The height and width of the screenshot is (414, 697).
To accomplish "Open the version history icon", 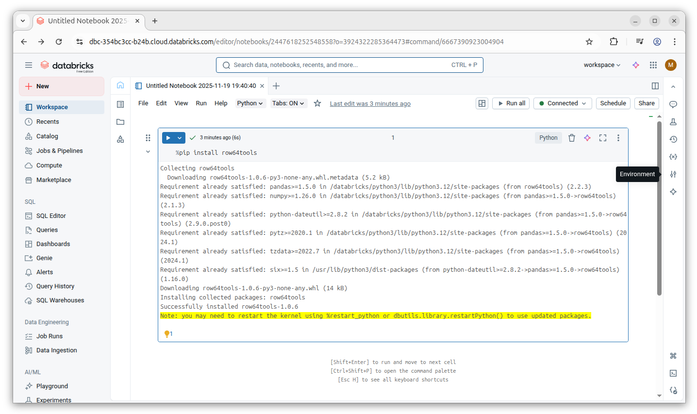I will 673,139.
